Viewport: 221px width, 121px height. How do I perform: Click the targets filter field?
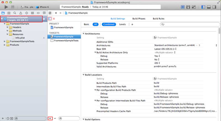point(69,119)
